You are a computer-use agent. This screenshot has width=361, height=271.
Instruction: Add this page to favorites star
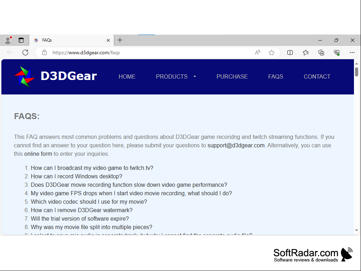(272, 53)
